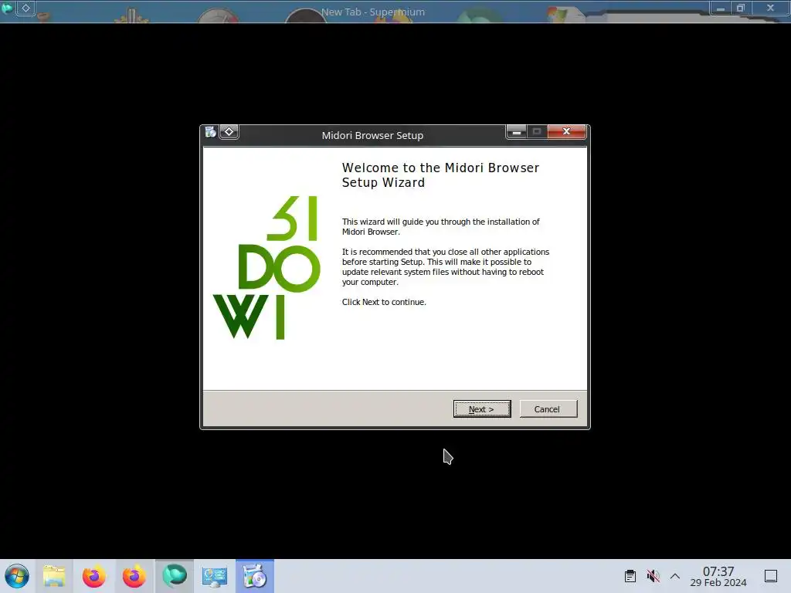This screenshot has width=791, height=593.
Task: Click the Supermium app icon in title bar
Action: (7, 8)
